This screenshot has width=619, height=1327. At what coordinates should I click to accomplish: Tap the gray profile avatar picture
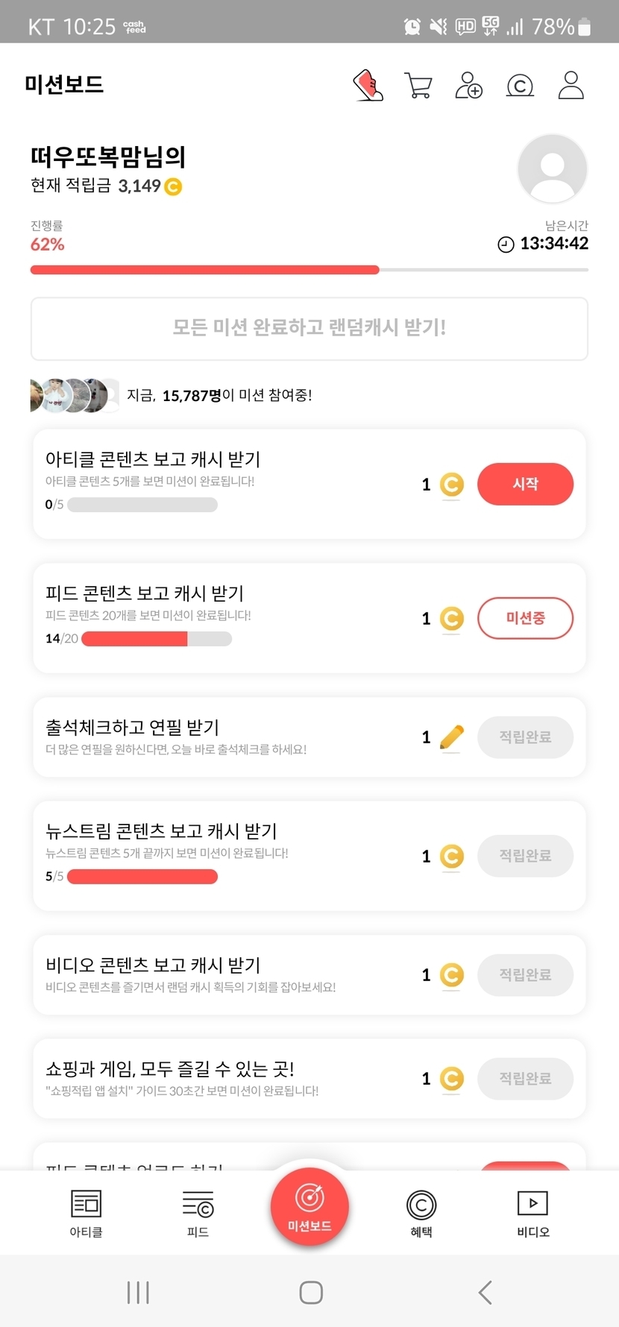552,168
